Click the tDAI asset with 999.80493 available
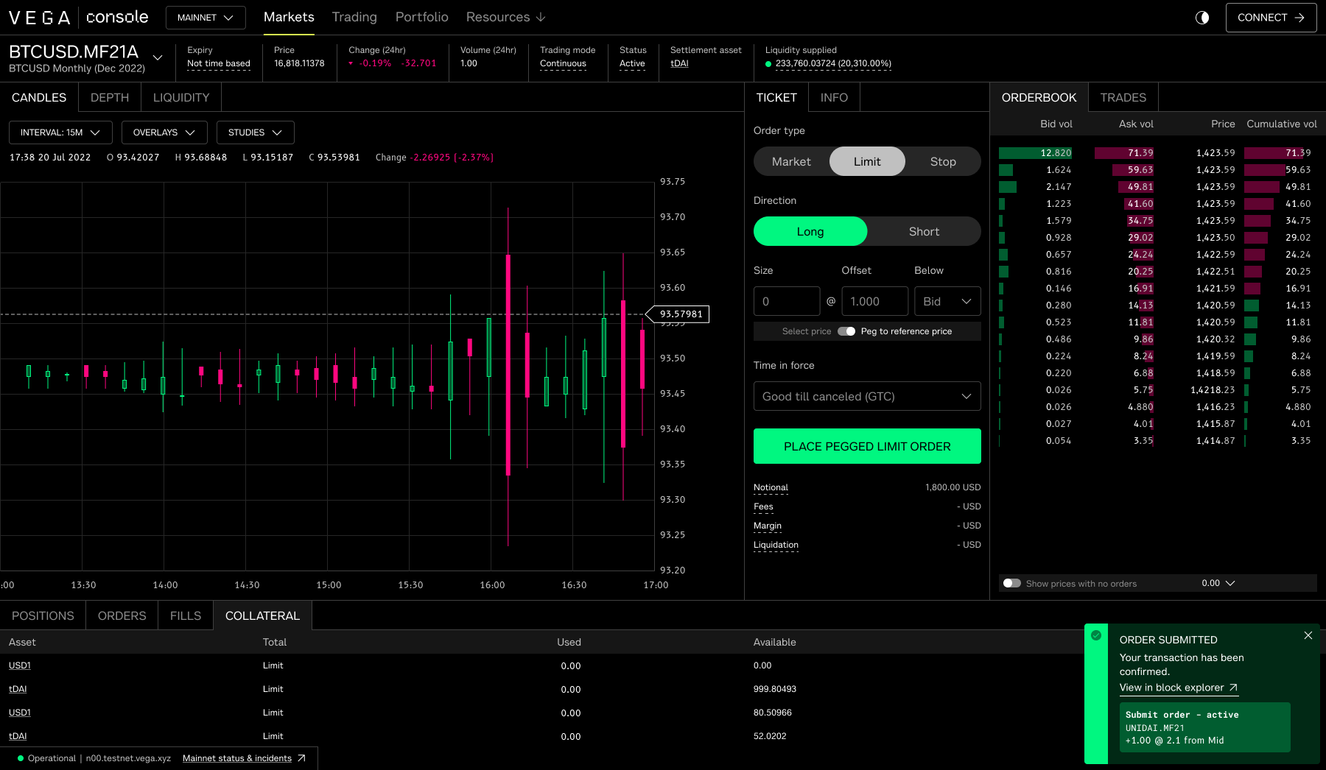This screenshot has width=1326, height=770. click(x=18, y=689)
